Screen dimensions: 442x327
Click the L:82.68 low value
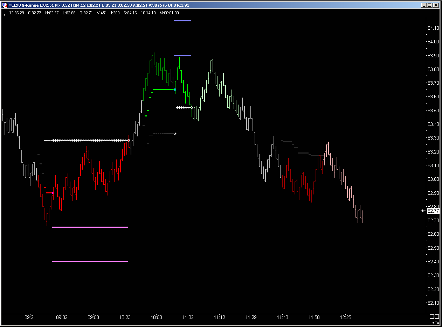tap(69, 13)
